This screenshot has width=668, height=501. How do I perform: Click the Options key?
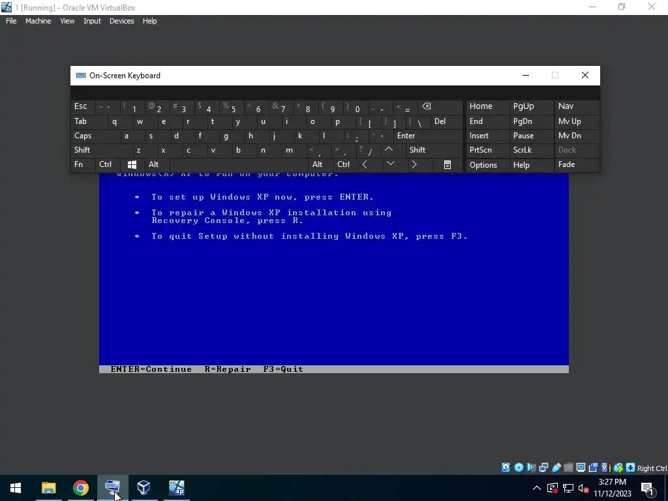[x=487, y=164]
